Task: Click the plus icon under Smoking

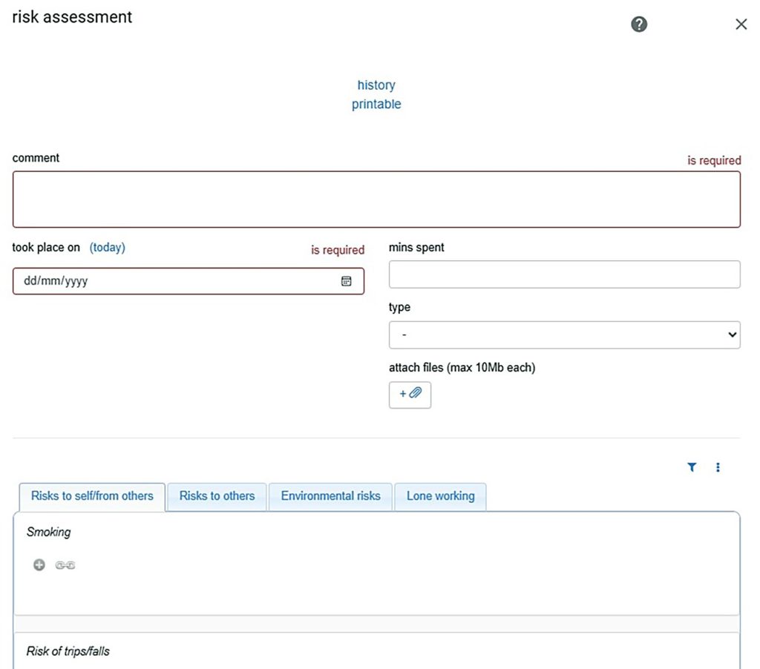Action: [39, 565]
